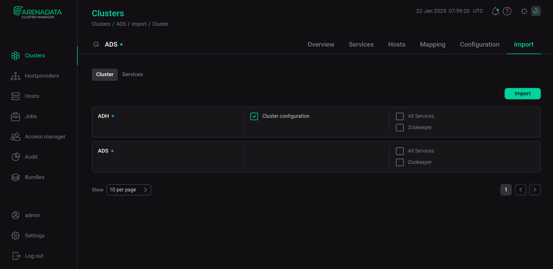Click Clusters breadcrumb link
This screenshot has height=269, width=553.
tap(101, 24)
